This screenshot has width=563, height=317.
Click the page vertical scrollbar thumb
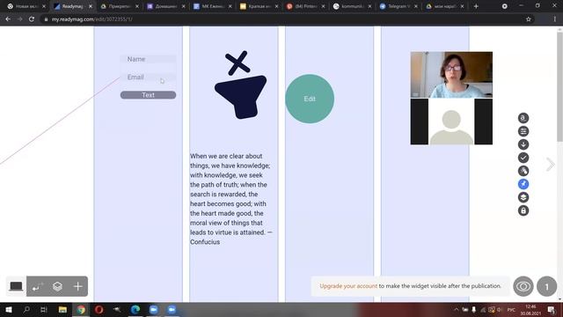point(559,86)
